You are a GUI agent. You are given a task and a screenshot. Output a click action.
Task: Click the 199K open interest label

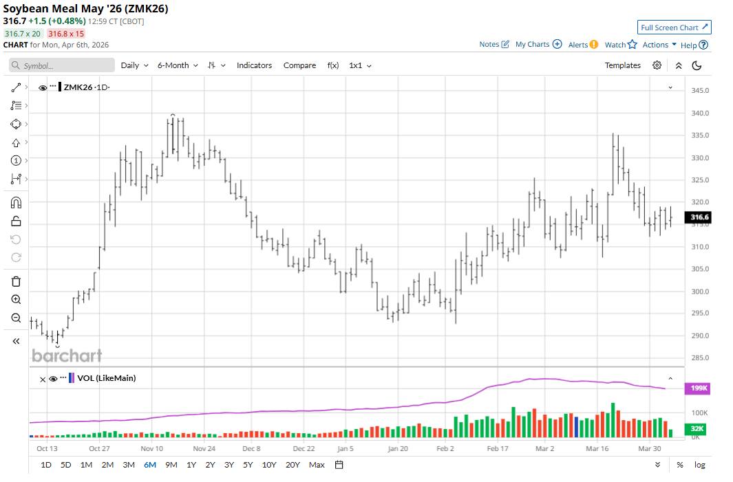point(698,388)
